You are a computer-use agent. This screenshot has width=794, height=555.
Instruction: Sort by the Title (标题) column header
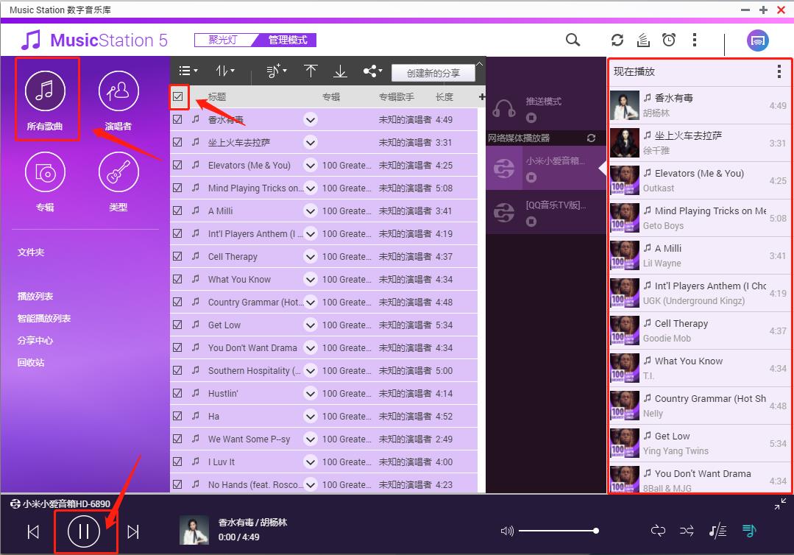[217, 96]
